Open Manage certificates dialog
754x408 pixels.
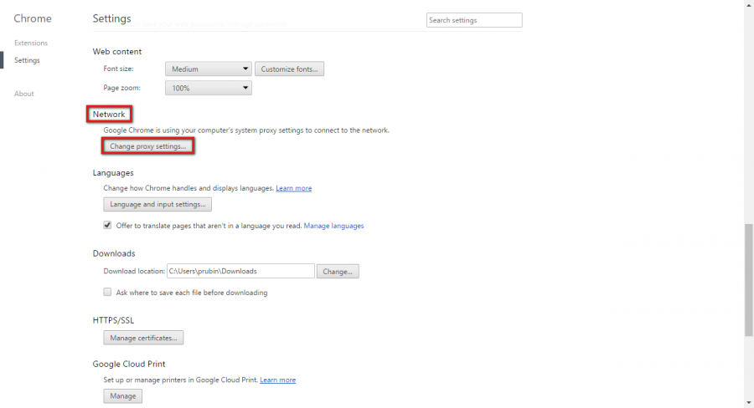coord(143,338)
